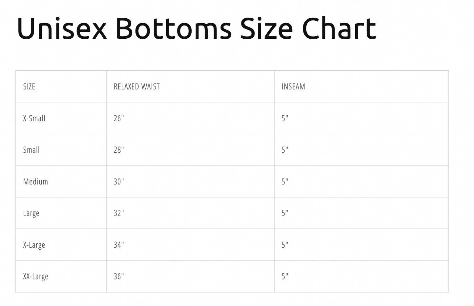This screenshot has height=306, width=474.
Task: Click the 32" waist value
Action: (x=119, y=213)
